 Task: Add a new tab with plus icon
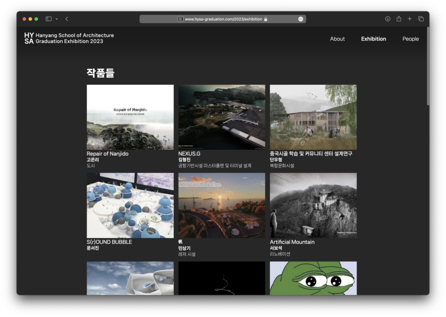point(409,19)
